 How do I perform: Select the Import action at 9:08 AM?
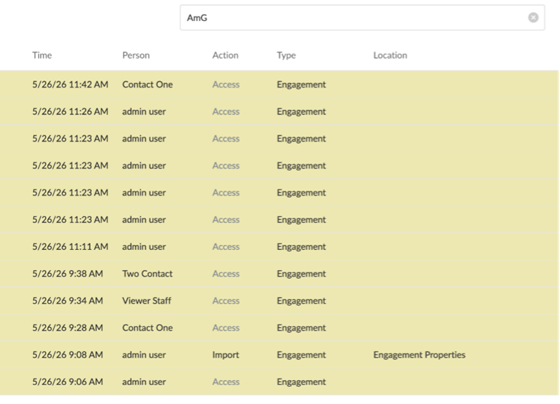point(225,355)
